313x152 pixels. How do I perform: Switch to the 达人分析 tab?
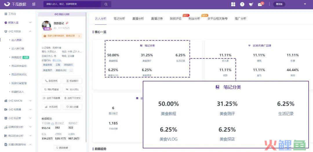tap(101, 19)
